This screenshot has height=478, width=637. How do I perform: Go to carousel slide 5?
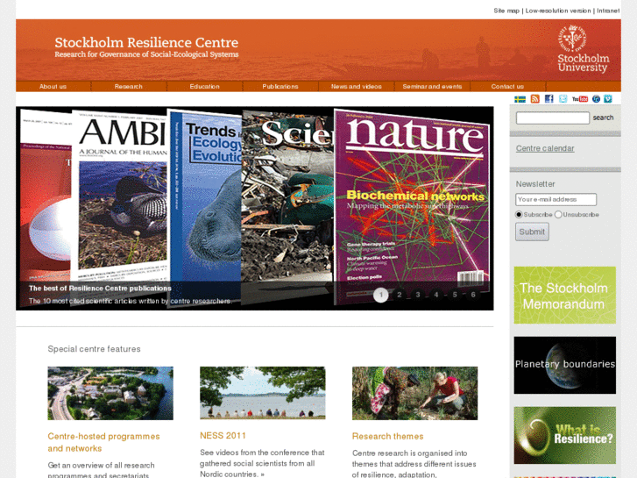click(x=455, y=295)
